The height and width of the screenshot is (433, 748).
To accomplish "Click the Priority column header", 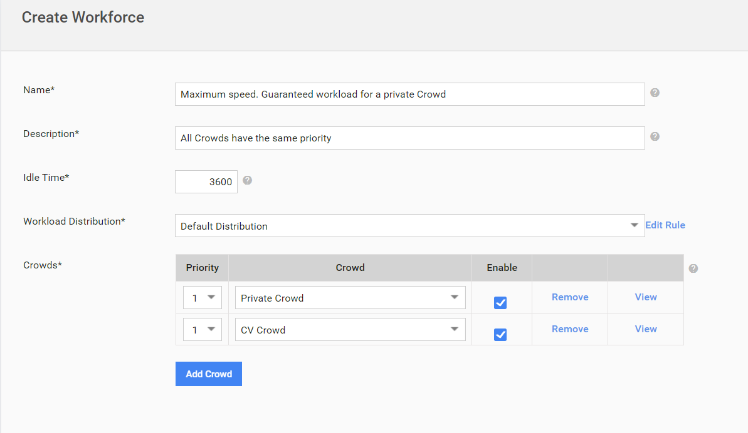I will click(x=203, y=267).
